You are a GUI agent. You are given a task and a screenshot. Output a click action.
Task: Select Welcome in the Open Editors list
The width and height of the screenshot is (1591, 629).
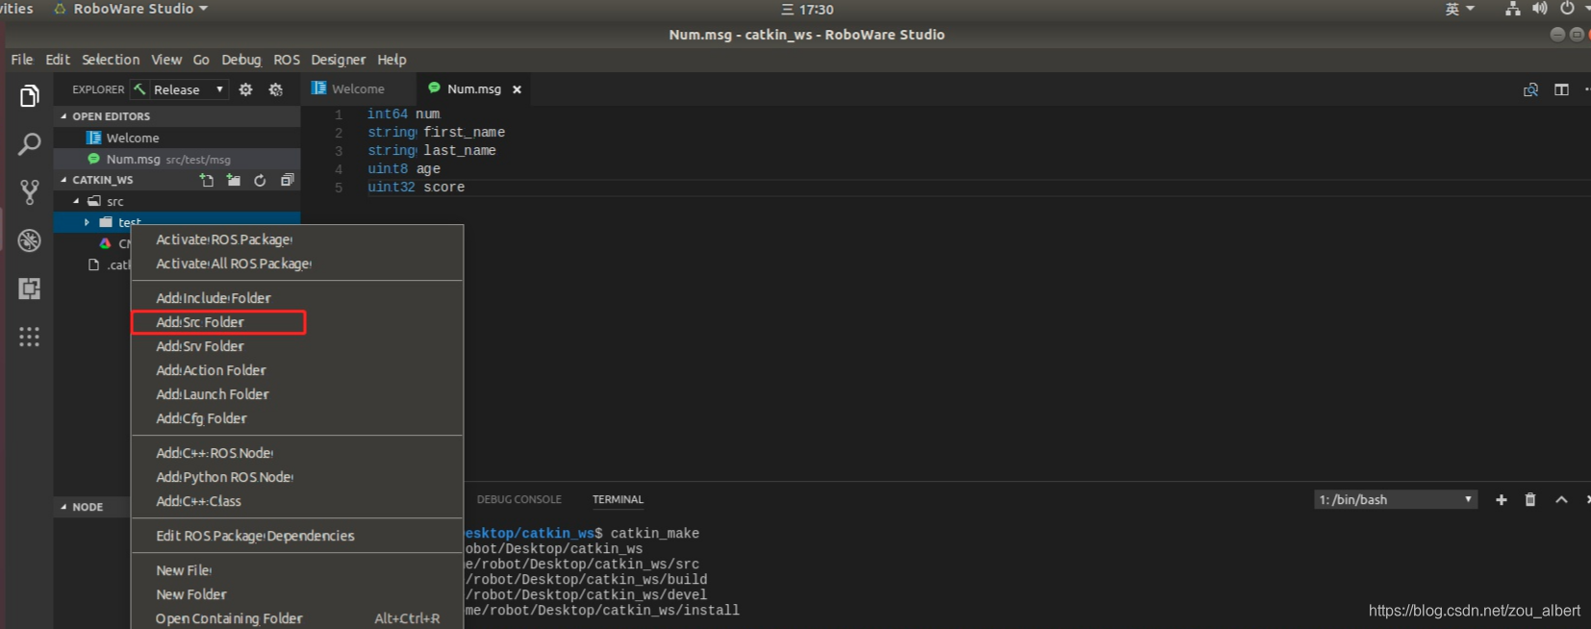point(177,138)
